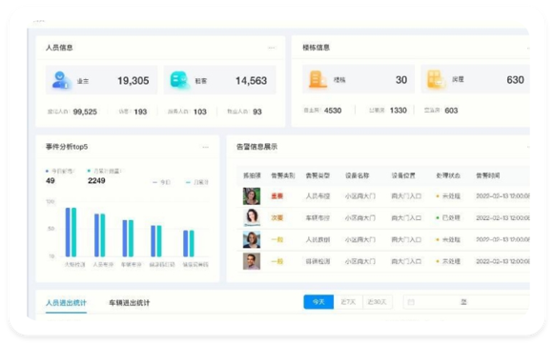554x347 pixels.
Task: Select the 今天 time filter button
Action: click(318, 302)
